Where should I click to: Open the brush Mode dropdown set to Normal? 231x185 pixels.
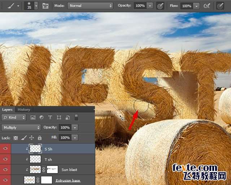[90, 6]
